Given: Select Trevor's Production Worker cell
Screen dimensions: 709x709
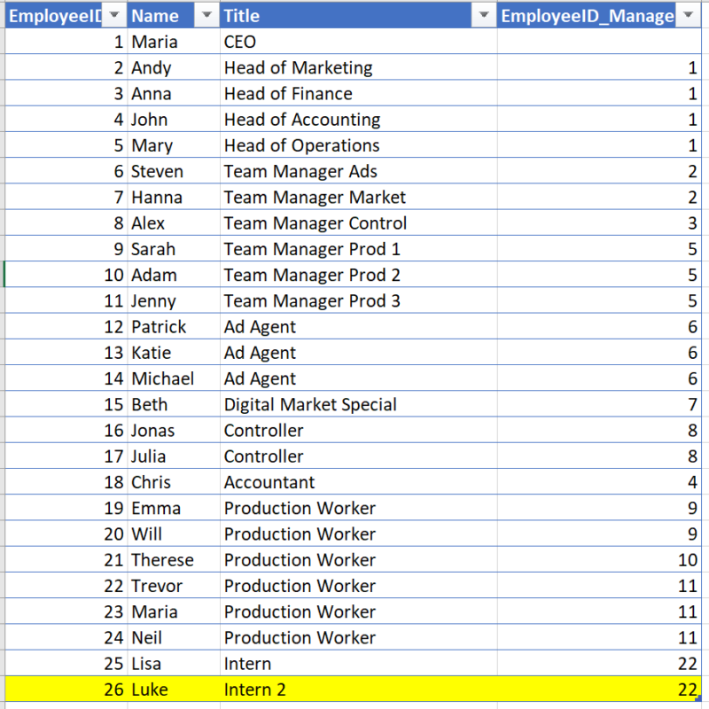Looking at the screenshot, I should (354, 585).
